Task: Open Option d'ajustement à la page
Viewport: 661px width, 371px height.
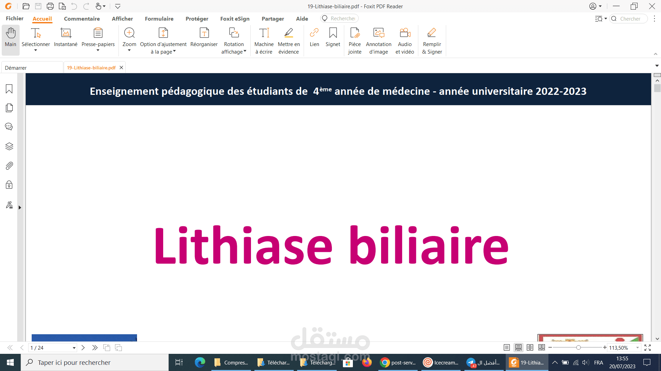Action: click(163, 41)
